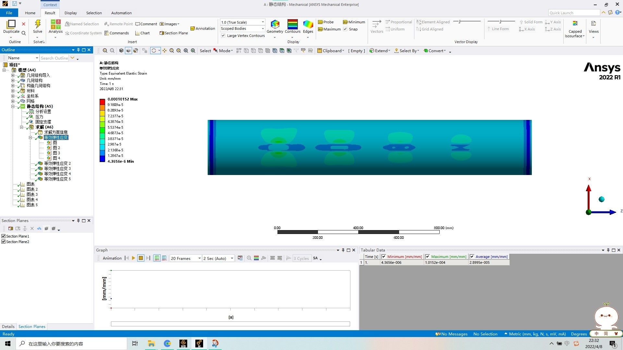Play the result animation

point(133,258)
